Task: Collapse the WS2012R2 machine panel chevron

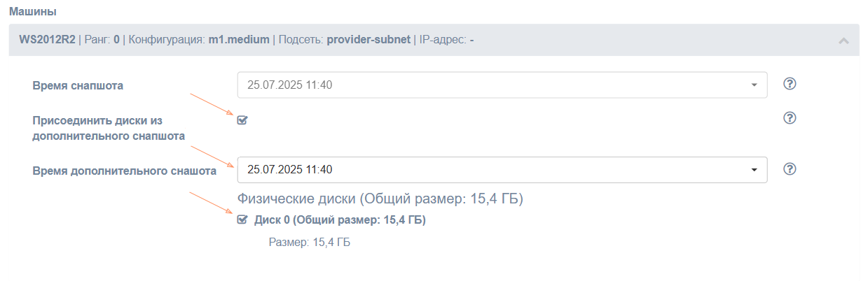Action: [x=843, y=41]
